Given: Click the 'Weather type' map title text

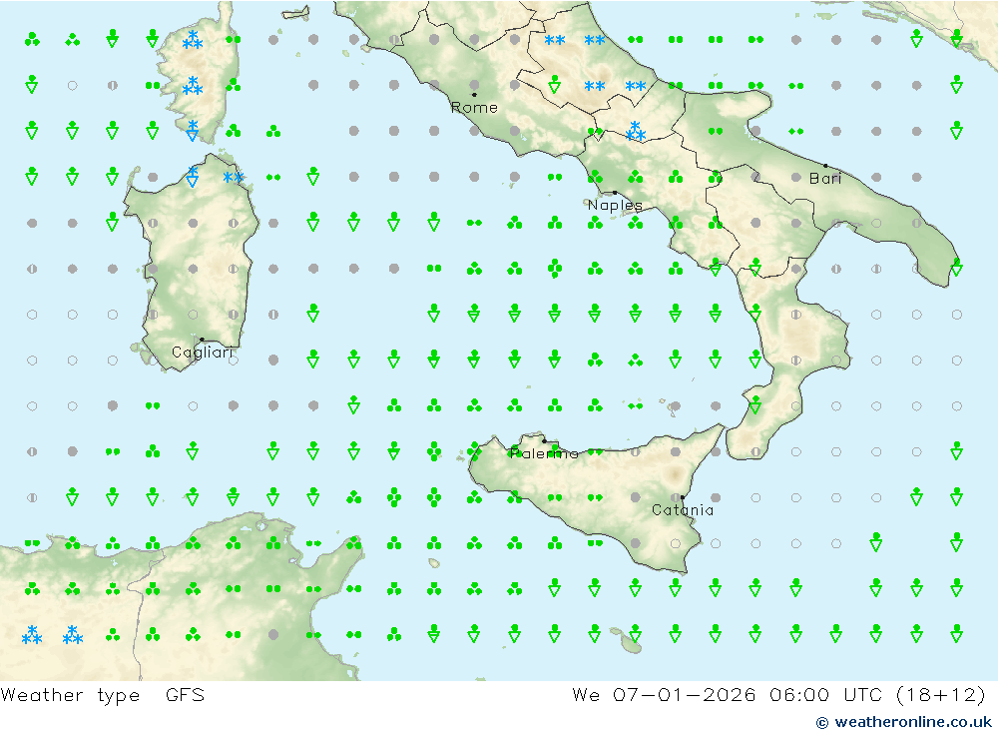Looking at the screenshot, I should (x=70, y=695).
